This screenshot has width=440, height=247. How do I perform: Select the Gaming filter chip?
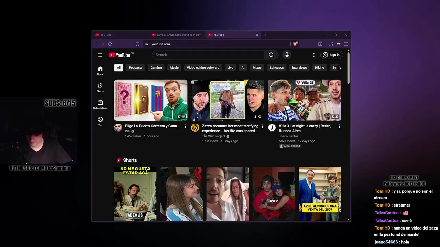click(156, 68)
